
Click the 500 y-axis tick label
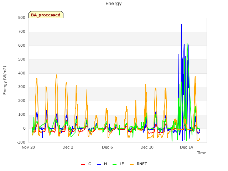point(22,59)
